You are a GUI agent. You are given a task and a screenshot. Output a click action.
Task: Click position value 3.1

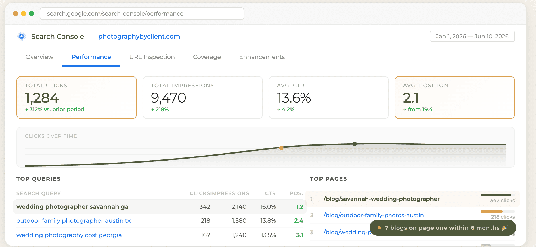coord(300,235)
